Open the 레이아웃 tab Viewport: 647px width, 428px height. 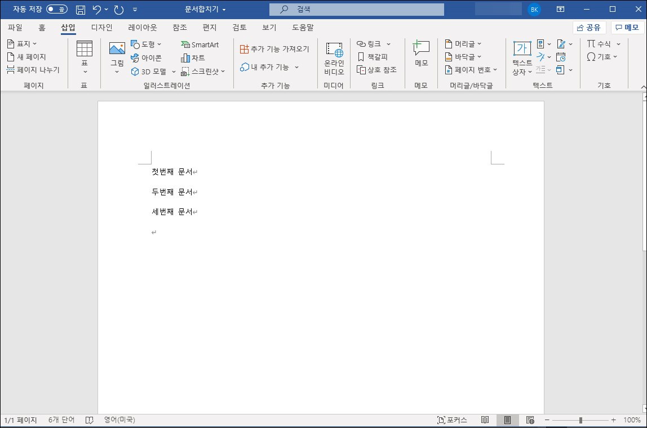point(143,28)
